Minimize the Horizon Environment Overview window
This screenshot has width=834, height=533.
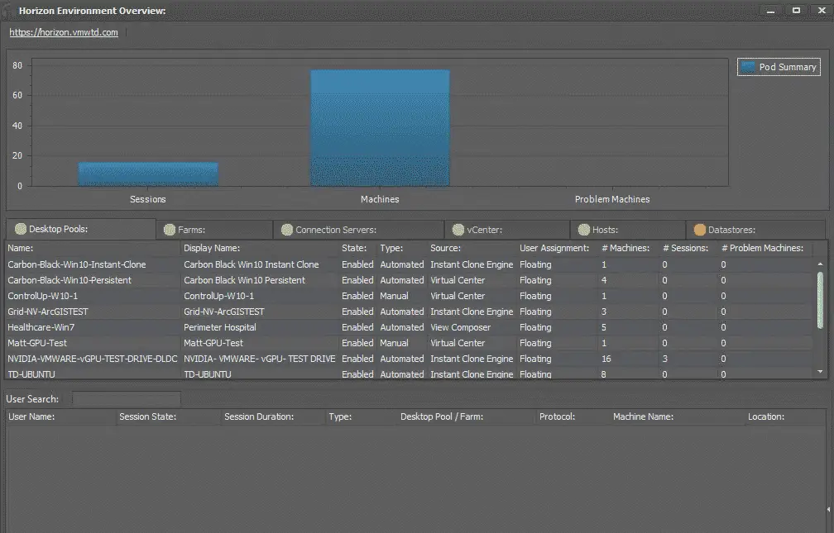[770, 11]
